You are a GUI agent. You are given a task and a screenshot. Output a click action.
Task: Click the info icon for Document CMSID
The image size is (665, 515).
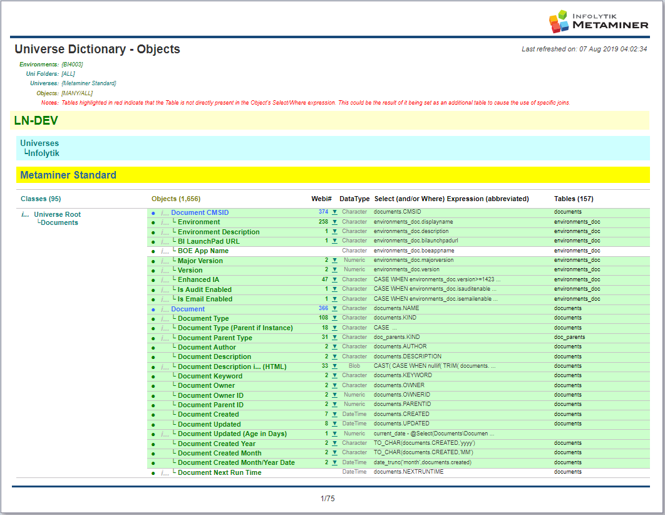165,213
